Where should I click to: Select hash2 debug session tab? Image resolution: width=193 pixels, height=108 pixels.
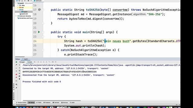(26, 59)
